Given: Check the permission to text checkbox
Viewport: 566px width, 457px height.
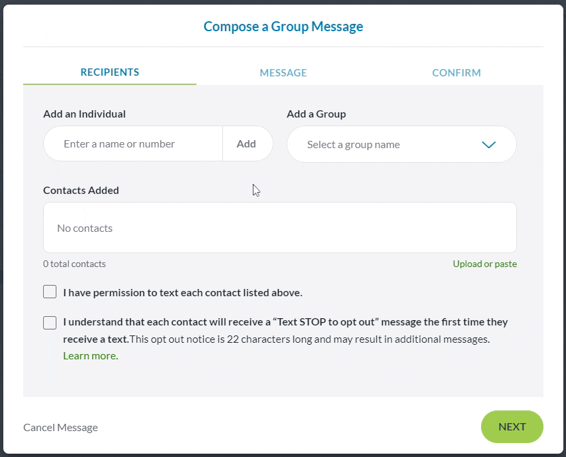Looking at the screenshot, I should click(x=50, y=292).
